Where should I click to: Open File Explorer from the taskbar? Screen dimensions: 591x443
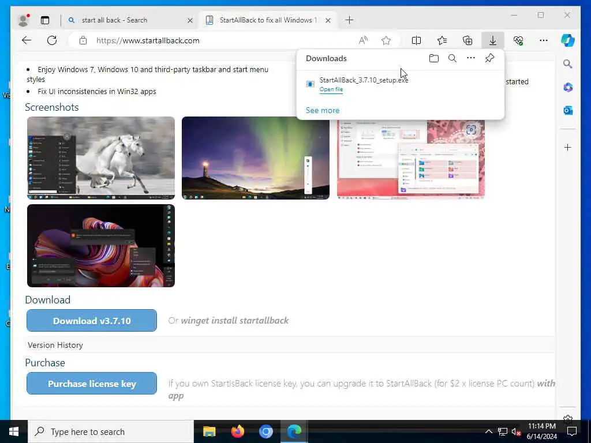209,431
